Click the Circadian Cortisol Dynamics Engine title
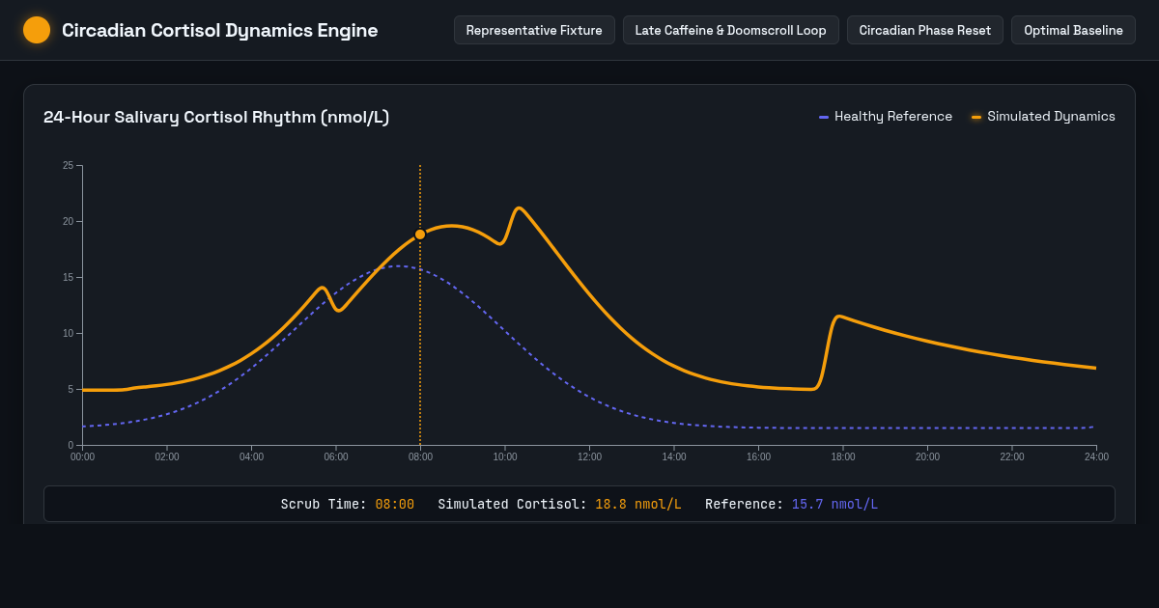Image resolution: width=1159 pixels, height=608 pixels. coord(220,30)
